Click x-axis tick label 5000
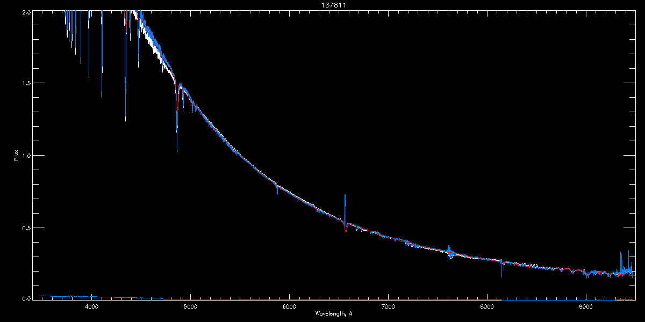 pyautogui.click(x=190, y=306)
